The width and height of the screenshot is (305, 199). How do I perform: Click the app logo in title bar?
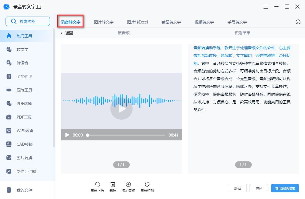(x=7, y=7)
